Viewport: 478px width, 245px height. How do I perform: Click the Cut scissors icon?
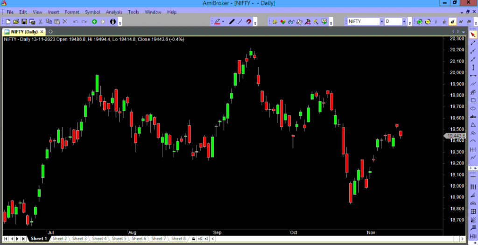point(41,21)
